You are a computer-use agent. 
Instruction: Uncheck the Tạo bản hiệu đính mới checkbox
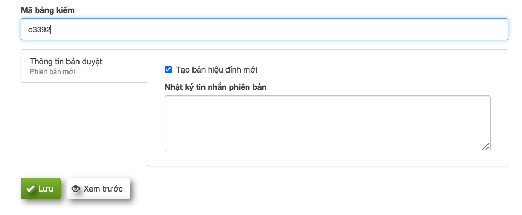(x=168, y=69)
